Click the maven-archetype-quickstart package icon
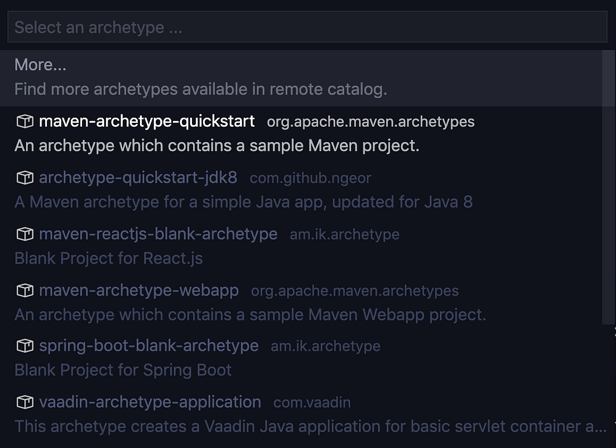 (x=25, y=121)
